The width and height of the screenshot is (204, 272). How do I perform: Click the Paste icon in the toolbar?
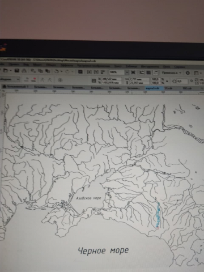point(48,71)
